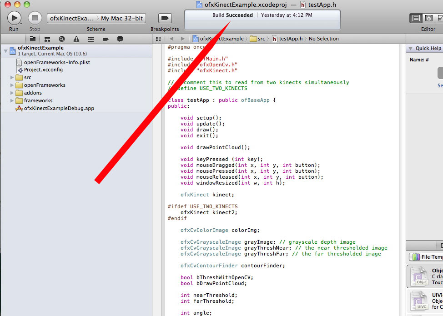Select the frameworks folder row

click(76, 100)
